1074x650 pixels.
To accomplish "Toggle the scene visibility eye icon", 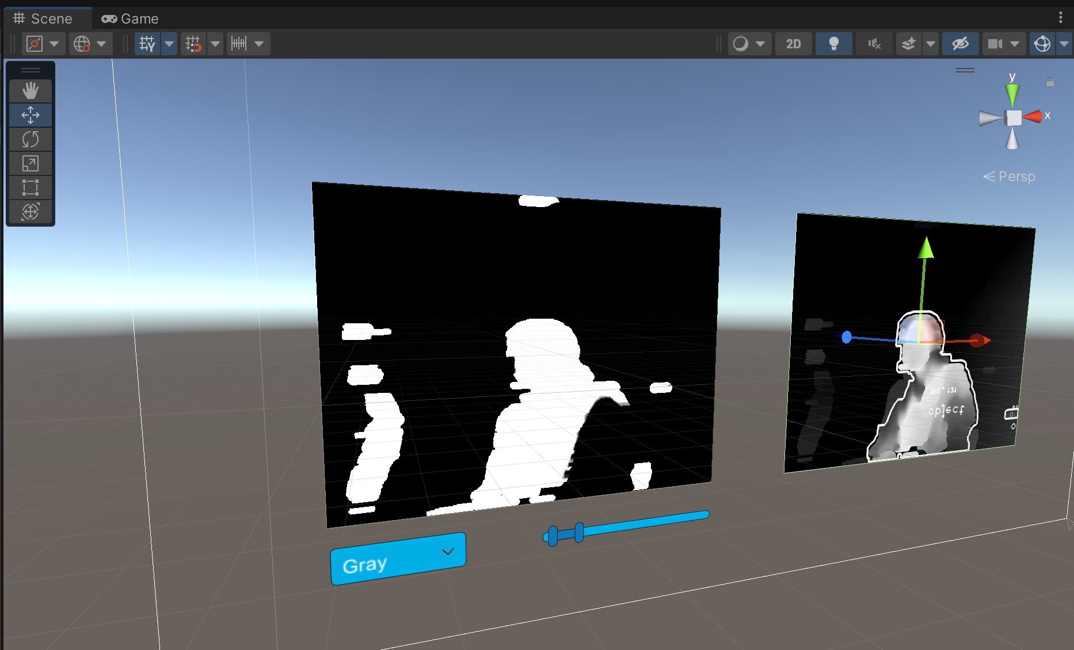I will tap(960, 43).
